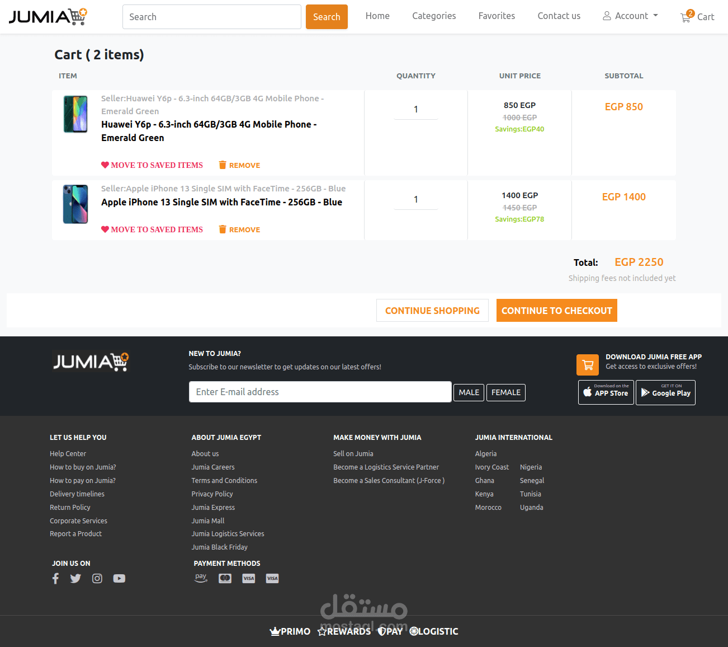Click Continue to Checkout
This screenshot has height=647, width=728.
[556, 310]
